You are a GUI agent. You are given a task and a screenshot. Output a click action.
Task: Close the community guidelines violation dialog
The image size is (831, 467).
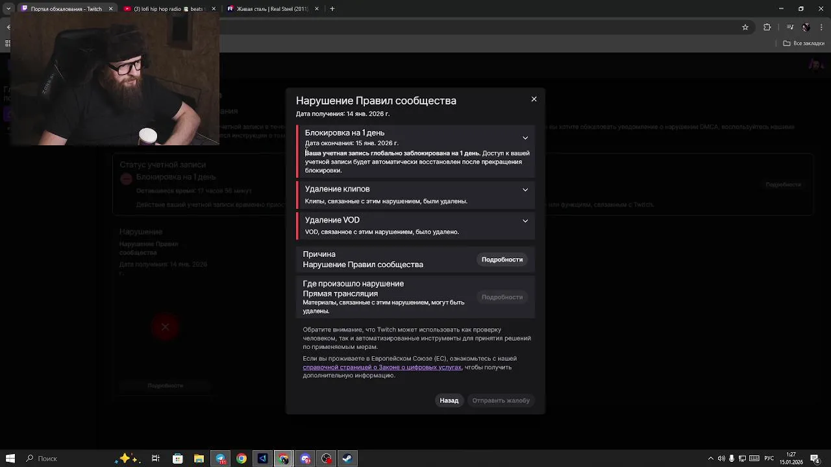tap(534, 99)
